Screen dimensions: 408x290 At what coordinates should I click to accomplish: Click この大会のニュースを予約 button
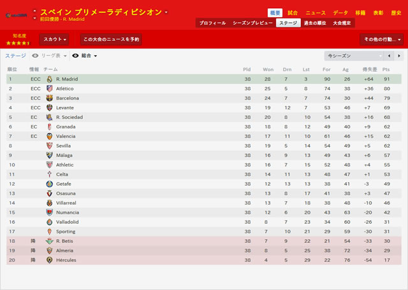pyautogui.click(x=111, y=39)
